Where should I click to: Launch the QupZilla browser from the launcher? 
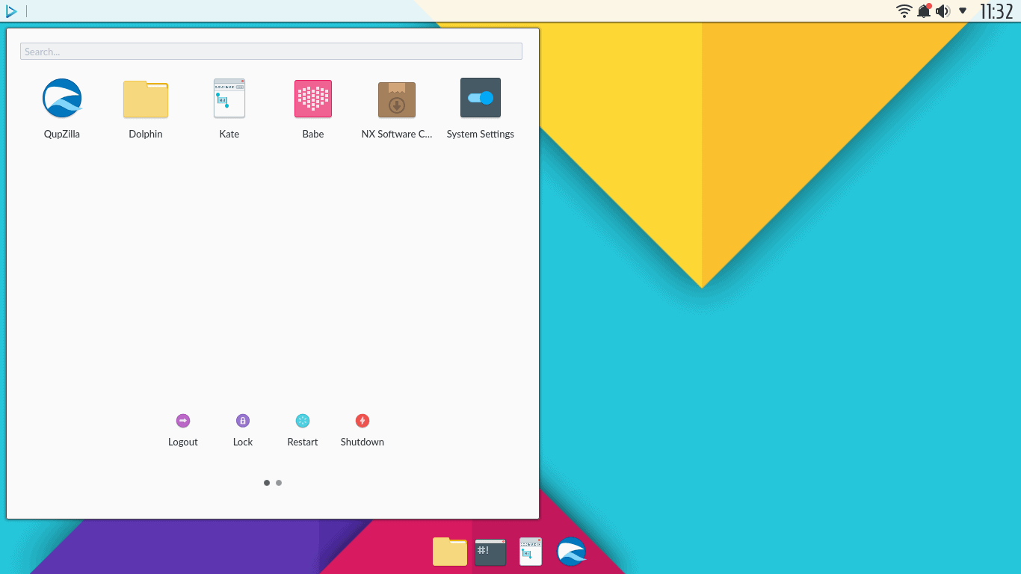tap(62, 99)
